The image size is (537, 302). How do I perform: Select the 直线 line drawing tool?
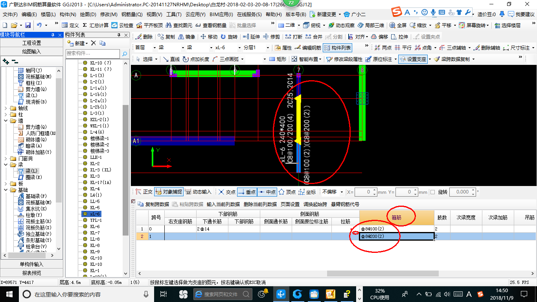point(171,59)
